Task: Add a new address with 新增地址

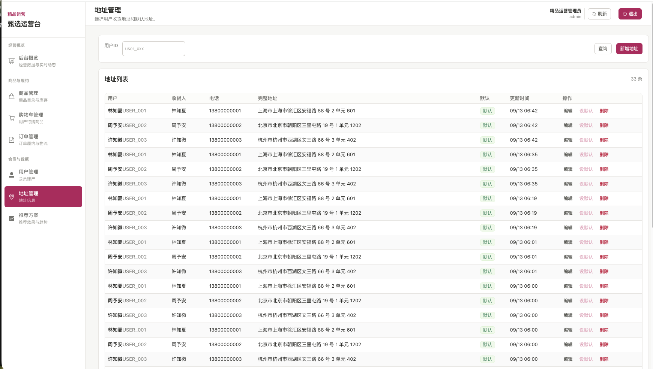Action: pyautogui.click(x=629, y=49)
